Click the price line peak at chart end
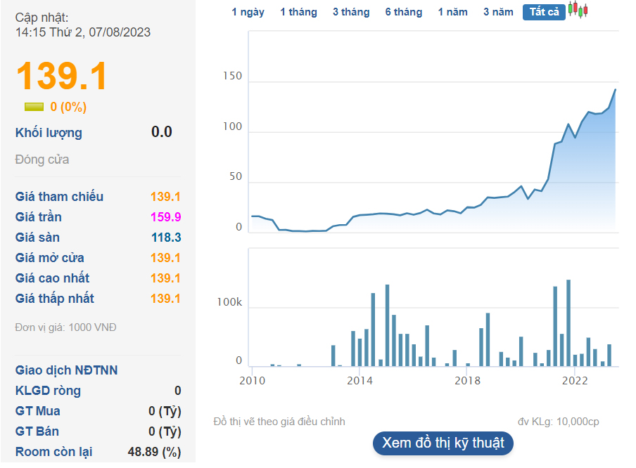This screenshot has height=468, width=636. [x=616, y=90]
